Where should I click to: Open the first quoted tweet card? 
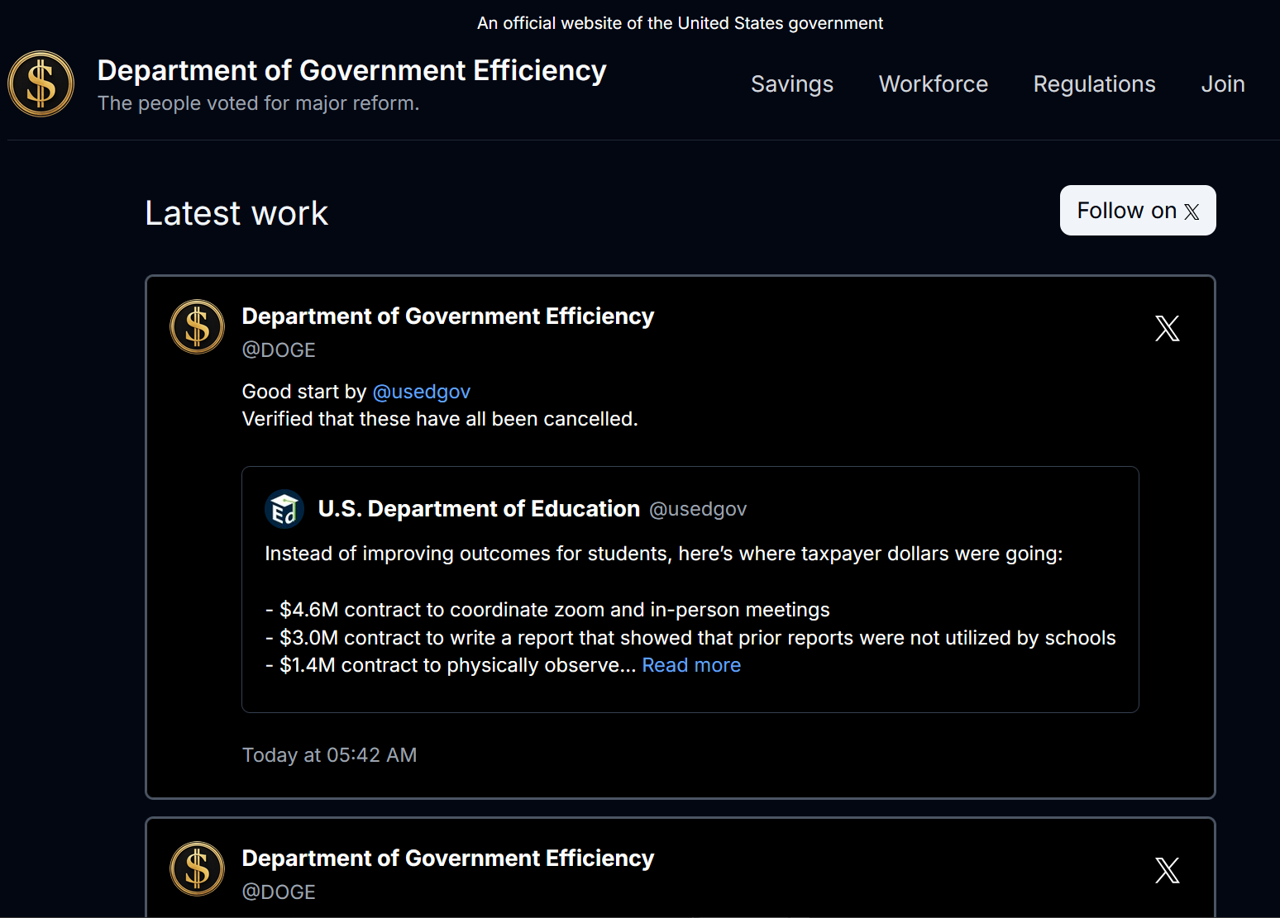(x=690, y=588)
